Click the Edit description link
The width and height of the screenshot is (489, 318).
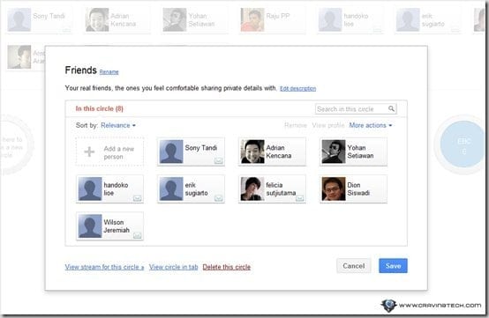coord(297,89)
